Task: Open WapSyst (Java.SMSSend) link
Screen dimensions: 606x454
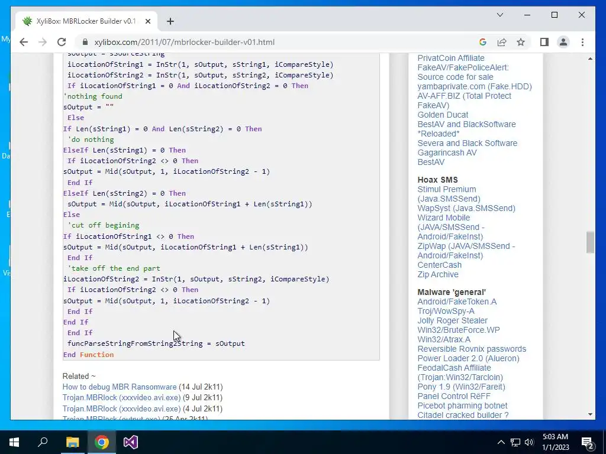Action: (x=466, y=208)
